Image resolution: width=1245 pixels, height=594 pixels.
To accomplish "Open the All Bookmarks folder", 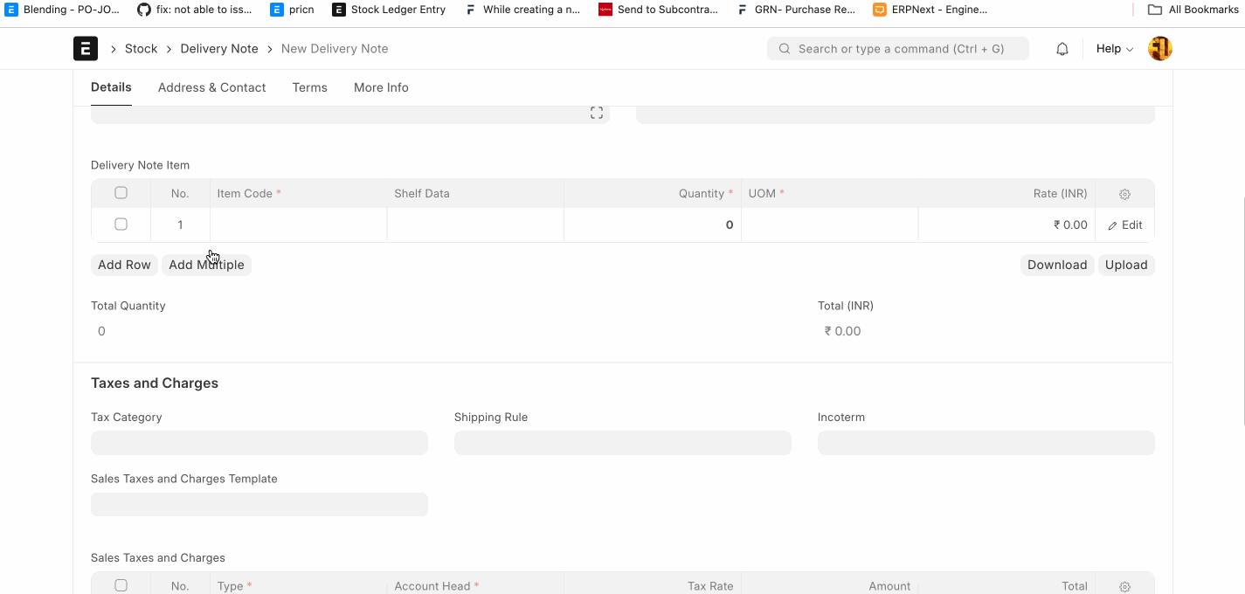I will 1193,10.
